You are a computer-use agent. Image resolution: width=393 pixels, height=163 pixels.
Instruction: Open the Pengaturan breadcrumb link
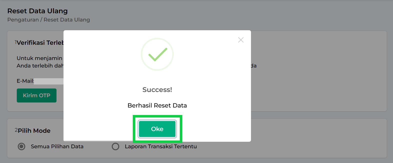point(23,20)
